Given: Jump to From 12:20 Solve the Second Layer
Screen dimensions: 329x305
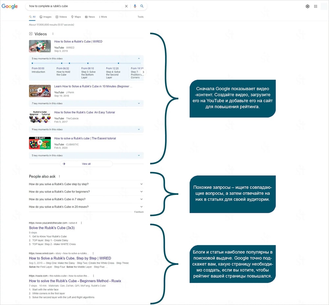Looking at the screenshot, I should pyautogui.click(x=113, y=73).
